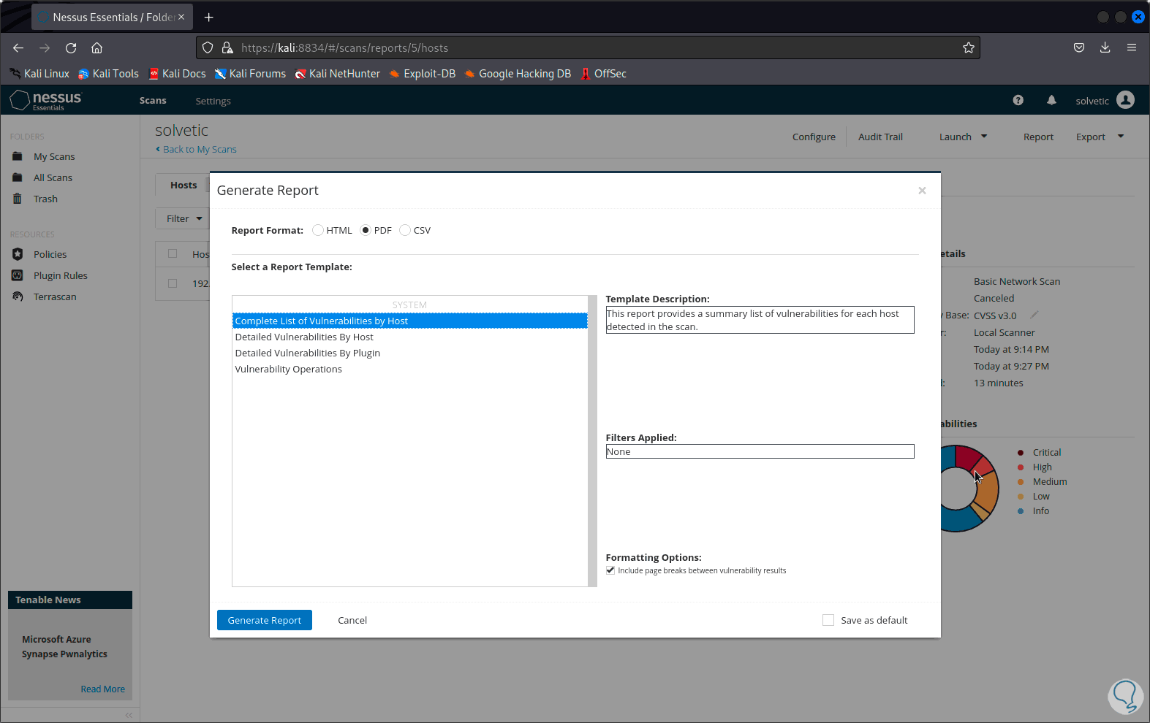Open the browser downloads icon
Image resolution: width=1150 pixels, height=723 pixels.
click(x=1105, y=47)
